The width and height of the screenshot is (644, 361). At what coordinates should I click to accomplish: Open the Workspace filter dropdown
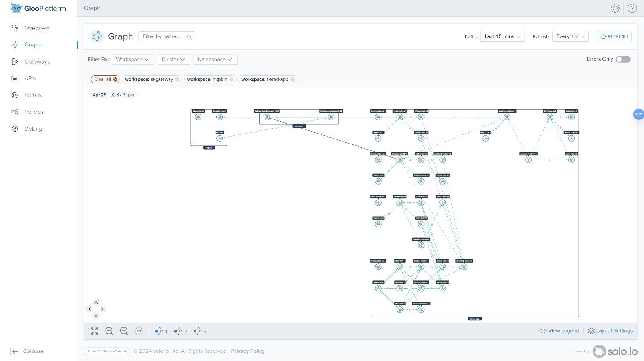[133, 59]
